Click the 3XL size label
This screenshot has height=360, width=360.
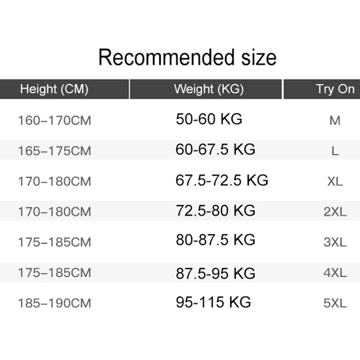[335, 242]
